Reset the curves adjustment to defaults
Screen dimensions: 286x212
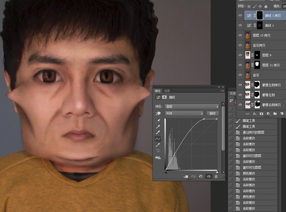[201, 176]
